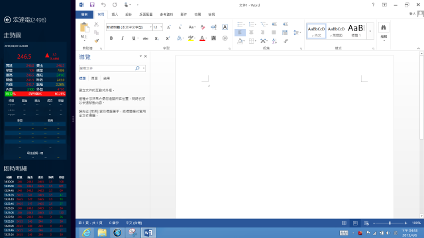Close the Navigation pane

pyautogui.click(x=146, y=56)
